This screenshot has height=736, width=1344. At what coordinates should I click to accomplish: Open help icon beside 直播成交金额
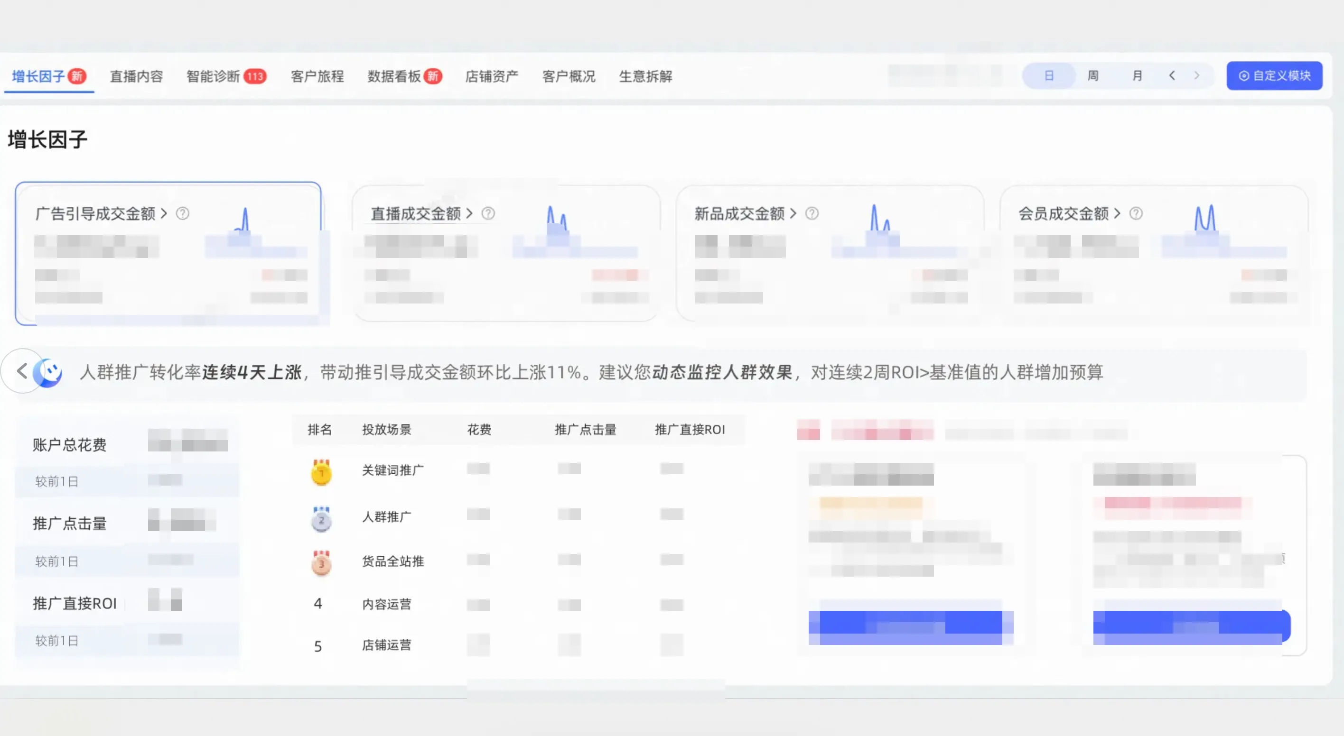(x=488, y=213)
